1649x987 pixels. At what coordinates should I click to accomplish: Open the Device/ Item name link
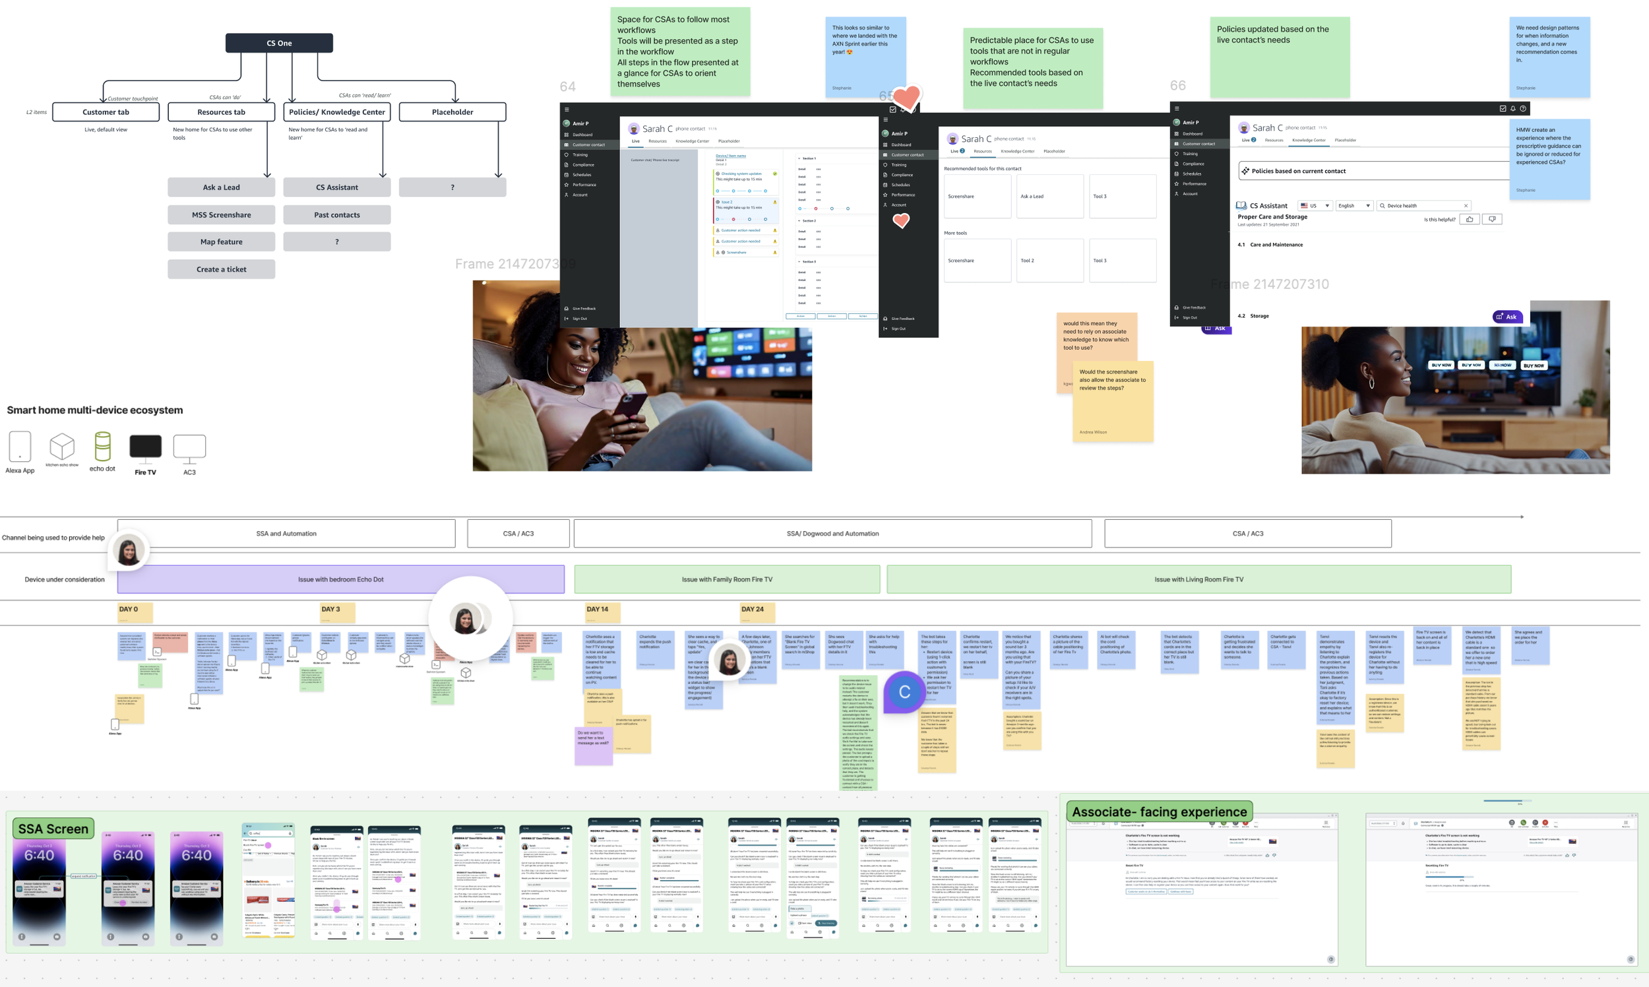pyautogui.click(x=731, y=156)
